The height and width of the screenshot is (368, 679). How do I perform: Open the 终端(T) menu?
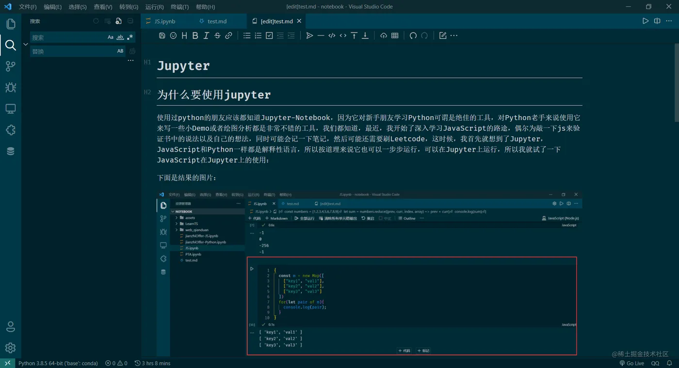tap(180, 7)
